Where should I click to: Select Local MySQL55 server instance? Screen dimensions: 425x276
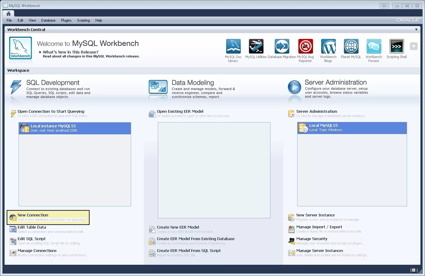[352, 128]
